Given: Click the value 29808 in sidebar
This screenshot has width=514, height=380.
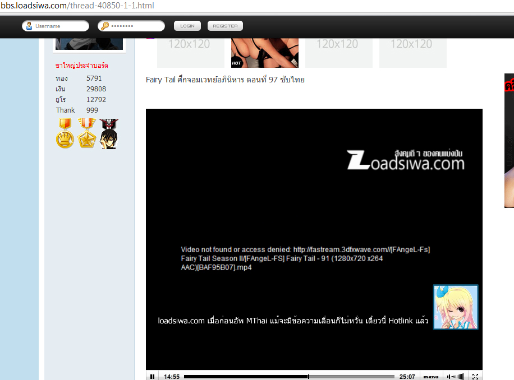Looking at the screenshot, I should pos(96,89).
